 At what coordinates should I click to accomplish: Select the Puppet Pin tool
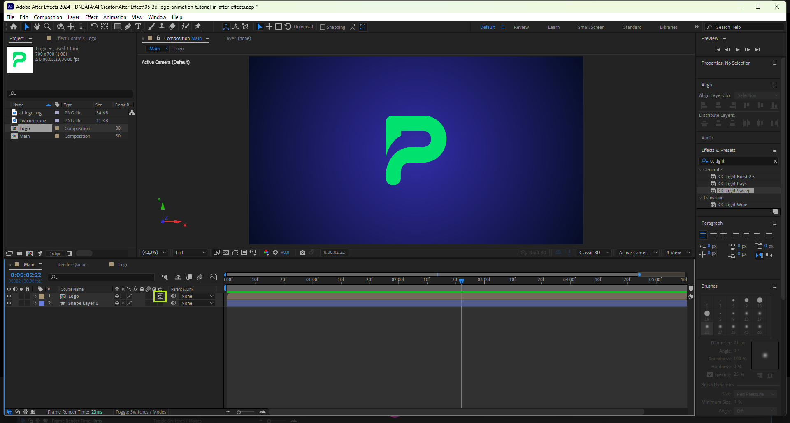point(198,27)
